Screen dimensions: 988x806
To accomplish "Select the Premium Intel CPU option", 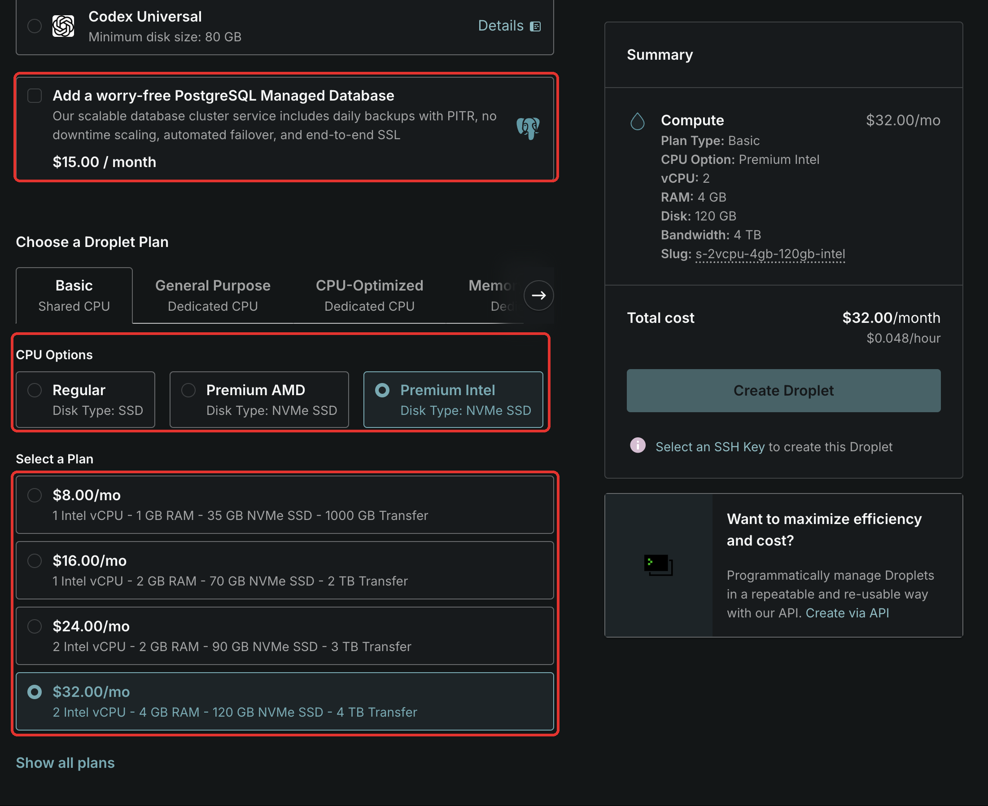I will click(x=453, y=400).
